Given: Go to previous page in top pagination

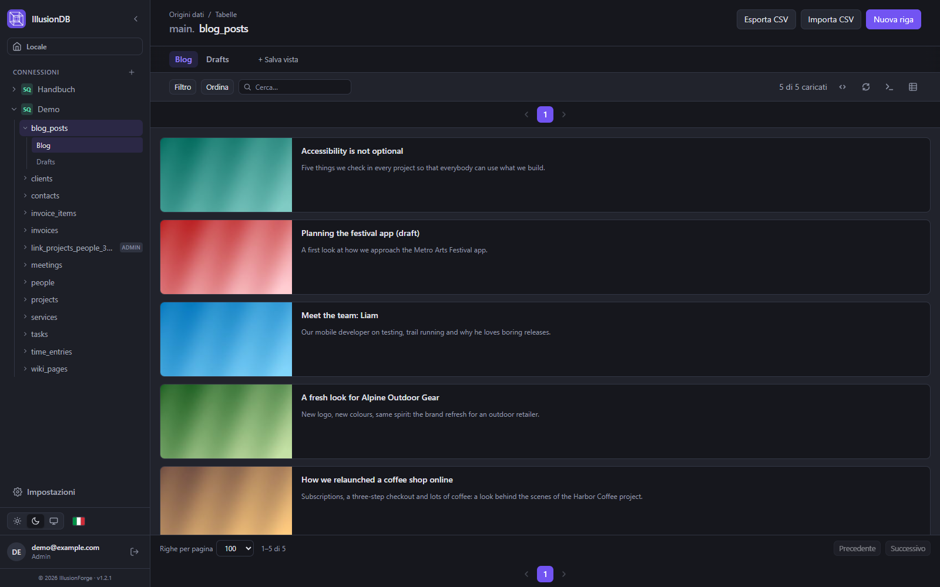Looking at the screenshot, I should pyautogui.click(x=526, y=114).
